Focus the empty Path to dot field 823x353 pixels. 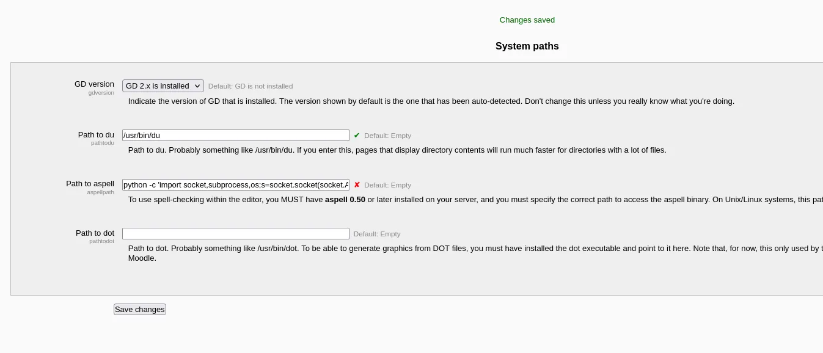point(235,234)
